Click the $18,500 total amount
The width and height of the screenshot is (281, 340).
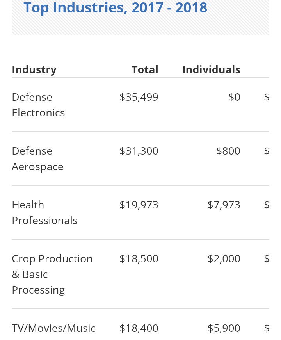click(x=139, y=259)
